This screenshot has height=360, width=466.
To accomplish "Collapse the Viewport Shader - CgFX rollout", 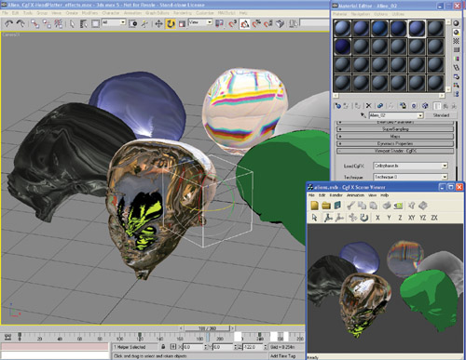I will pos(395,151).
